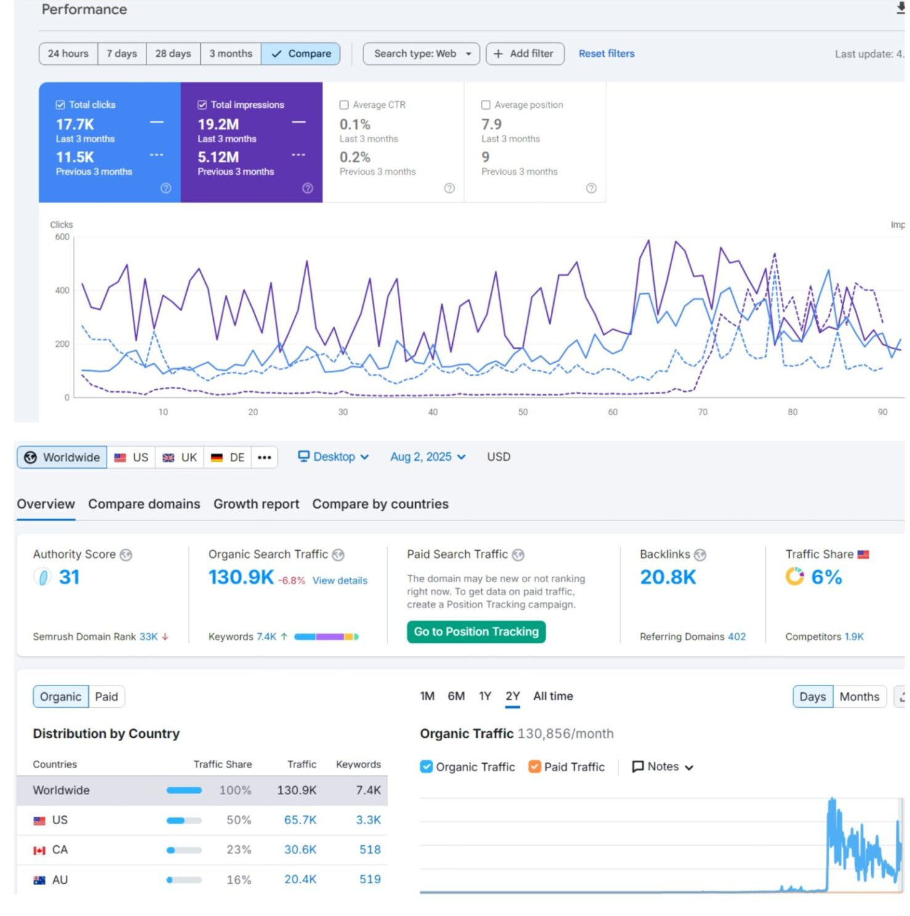Viewport: 910px width, 916px height.
Task: Switch to the Growth report tab
Action: click(x=256, y=504)
